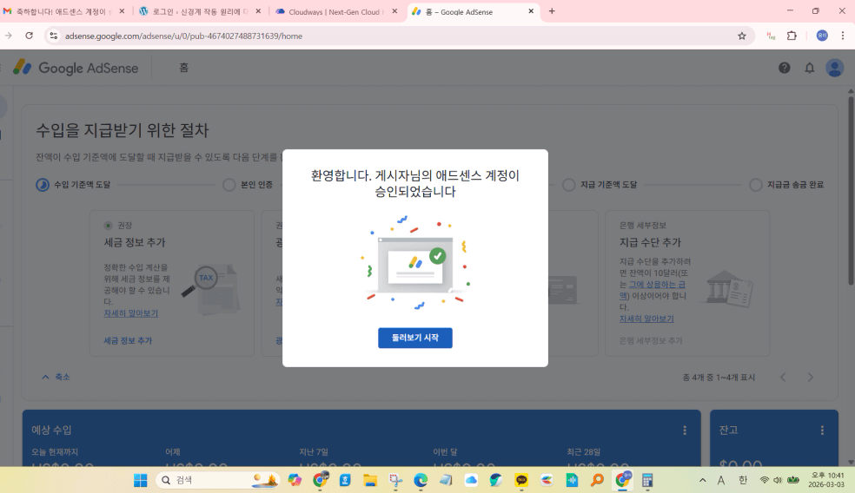Close the Gmail tab

122,11
